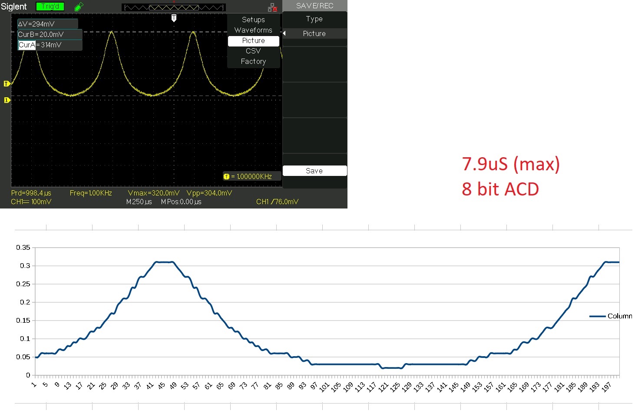Select the CurA=314mV cursor readout
The height and width of the screenshot is (417, 635).
50,45
